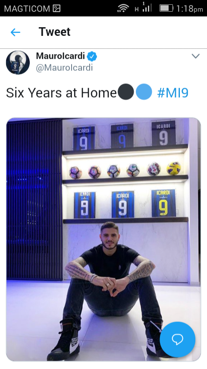The width and height of the screenshot is (207, 369).
Task: Open the @MauroIcardi handle
Action: coord(64,68)
